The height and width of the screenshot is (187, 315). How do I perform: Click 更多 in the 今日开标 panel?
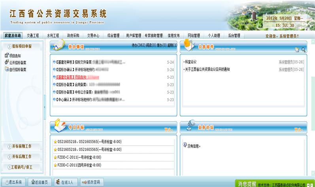(x=168, y=130)
